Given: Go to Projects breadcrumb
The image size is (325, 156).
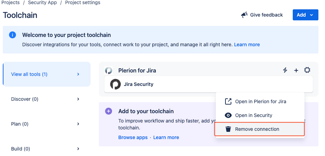Looking at the screenshot, I should coord(10,3).
